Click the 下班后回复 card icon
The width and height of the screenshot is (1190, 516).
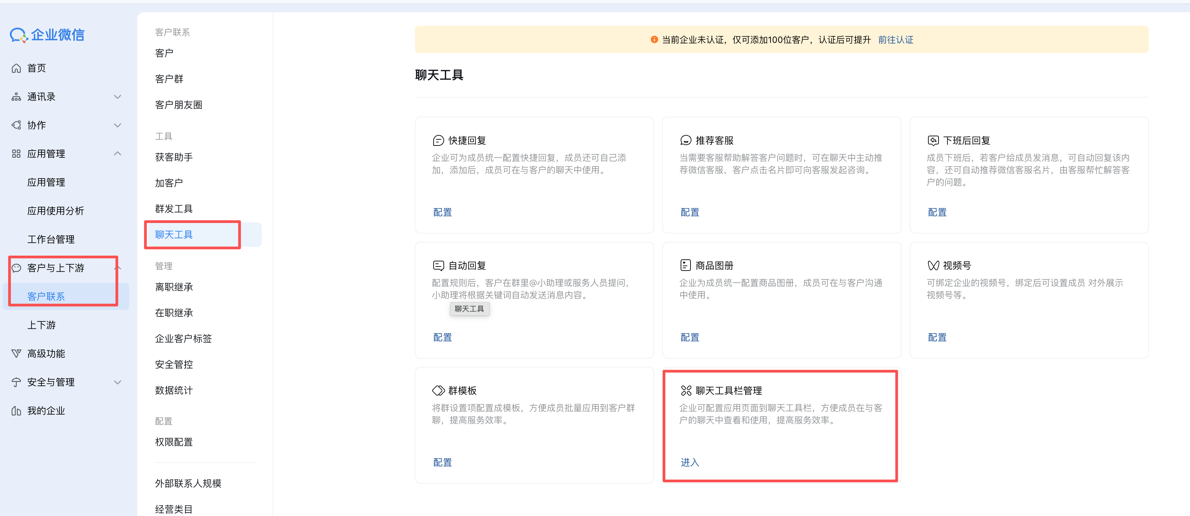pyautogui.click(x=933, y=140)
